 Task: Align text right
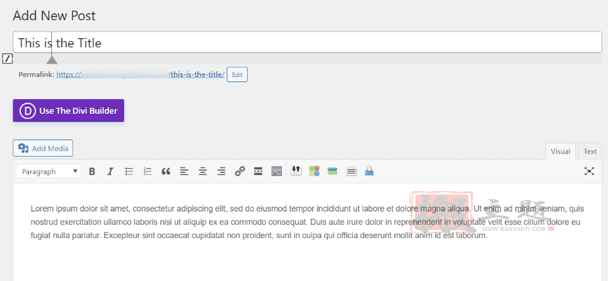(x=221, y=171)
